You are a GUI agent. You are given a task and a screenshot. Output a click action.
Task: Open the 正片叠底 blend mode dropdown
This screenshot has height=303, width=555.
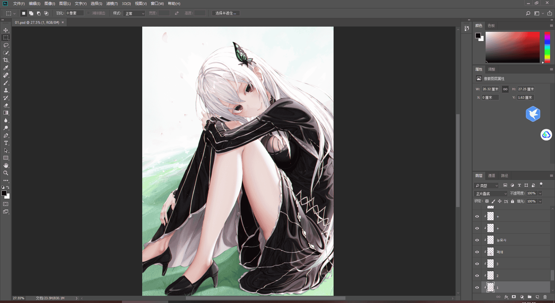(491, 193)
